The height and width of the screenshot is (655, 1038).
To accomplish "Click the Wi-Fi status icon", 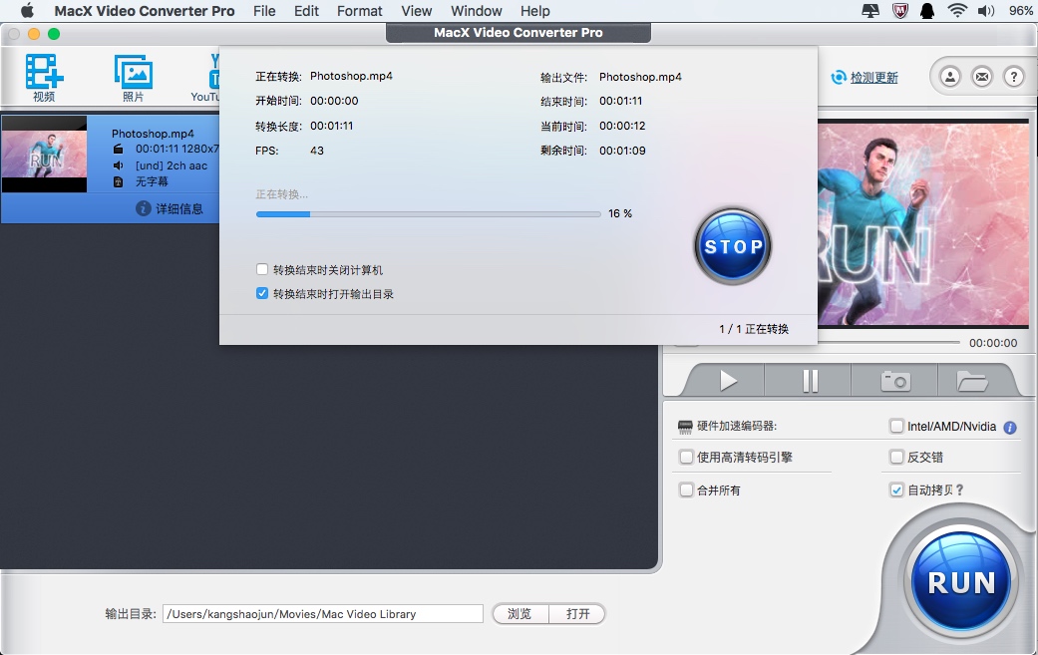I will pos(956,11).
